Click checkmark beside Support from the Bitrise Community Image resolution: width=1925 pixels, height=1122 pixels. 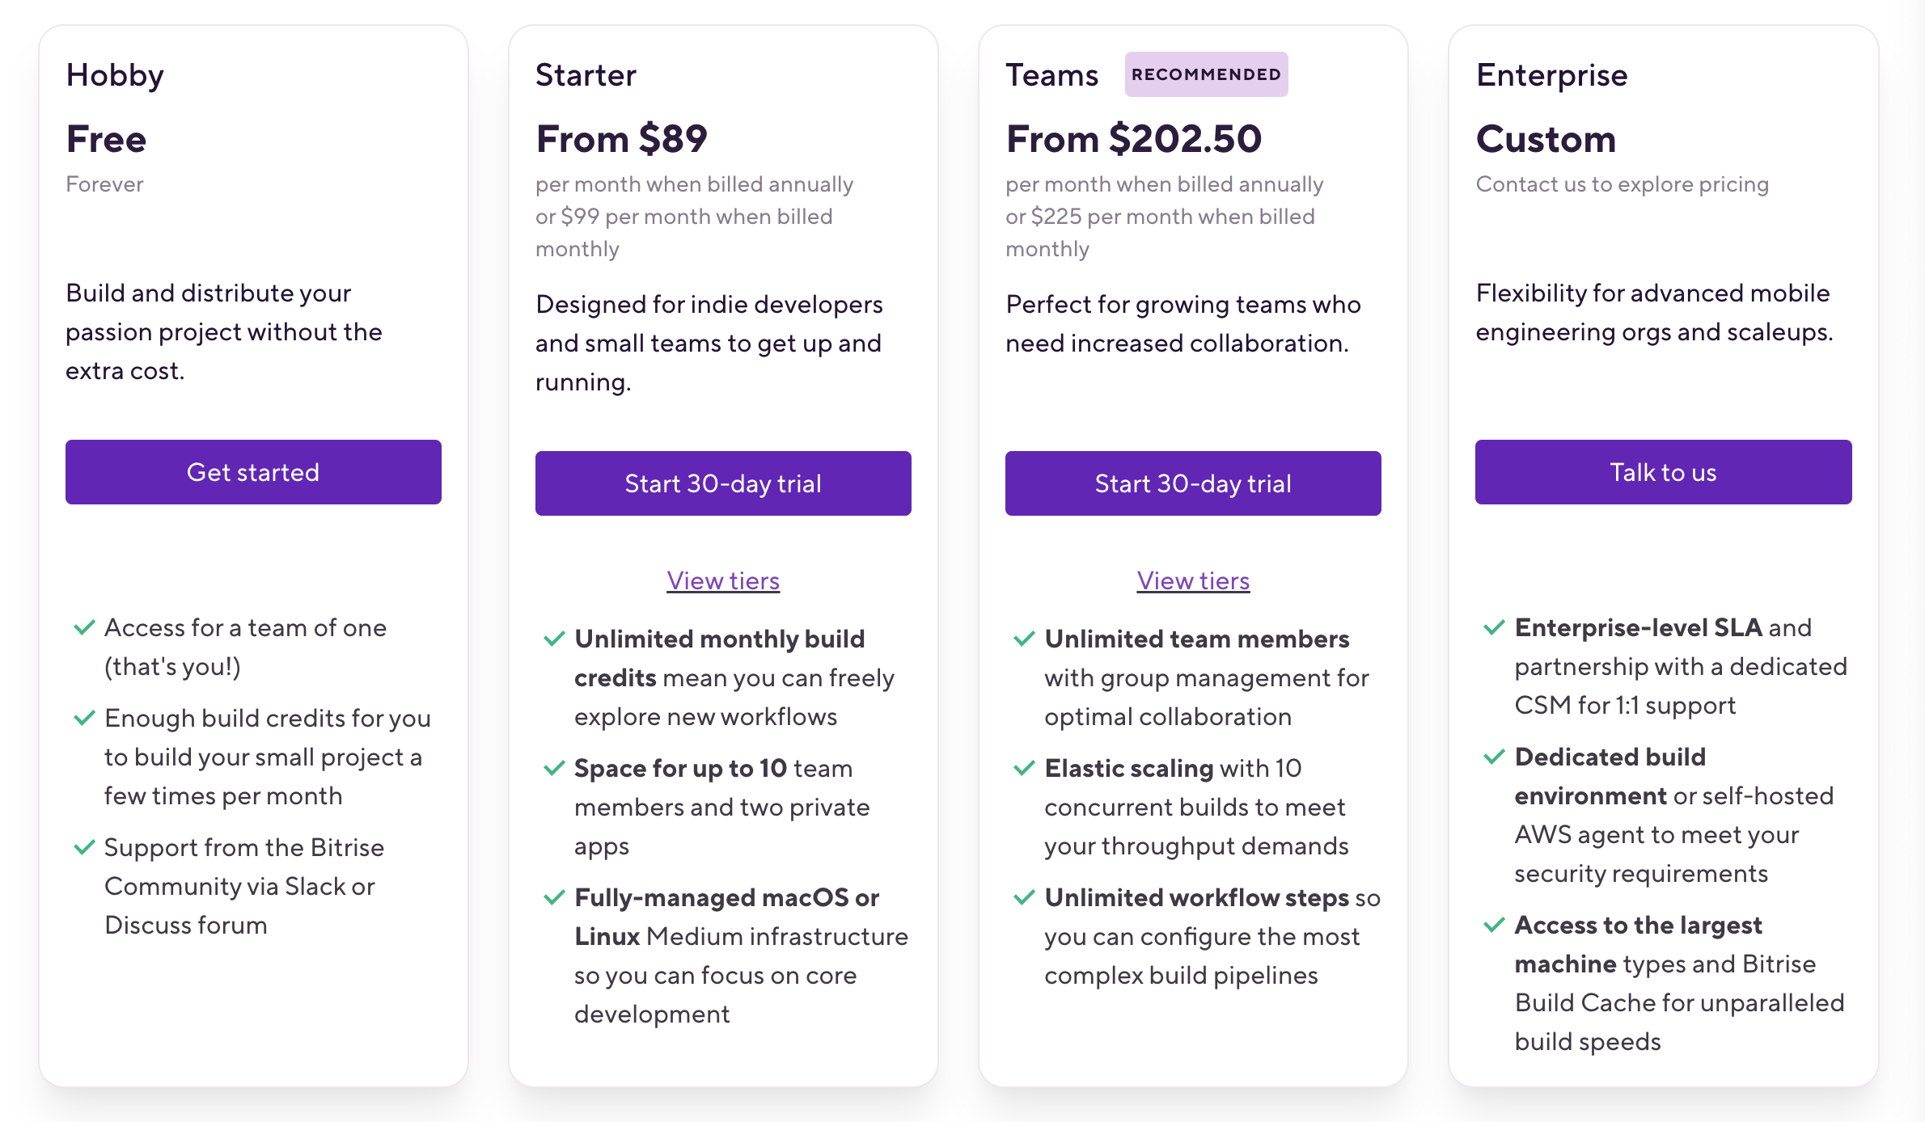(x=84, y=847)
